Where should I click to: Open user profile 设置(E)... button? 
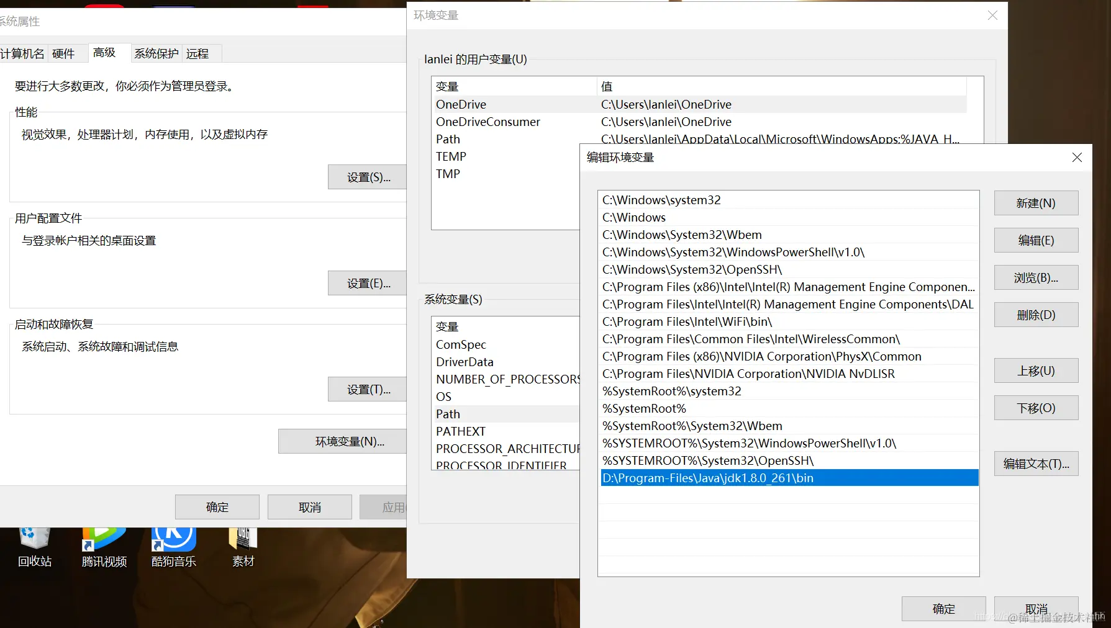(x=367, y=284)
